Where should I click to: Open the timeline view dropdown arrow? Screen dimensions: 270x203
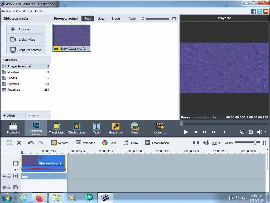coord(219,143)
